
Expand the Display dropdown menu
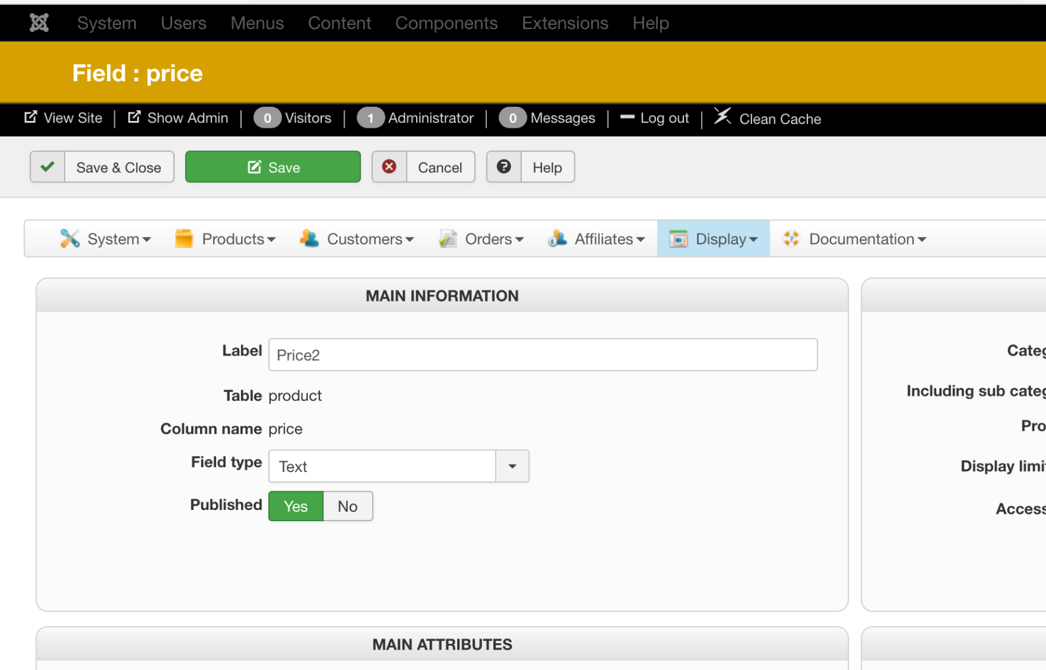tap(714, 239)
